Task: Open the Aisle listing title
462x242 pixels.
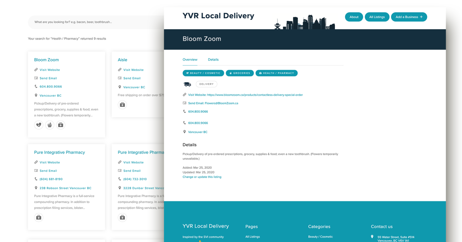Action: coord(122,60)
